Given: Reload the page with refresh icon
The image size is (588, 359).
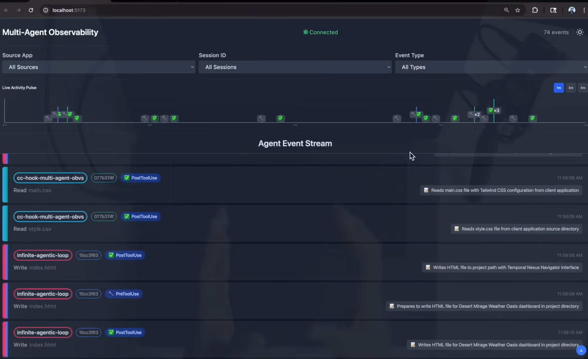Looking at the screenshot, I should tap(31, 10).
